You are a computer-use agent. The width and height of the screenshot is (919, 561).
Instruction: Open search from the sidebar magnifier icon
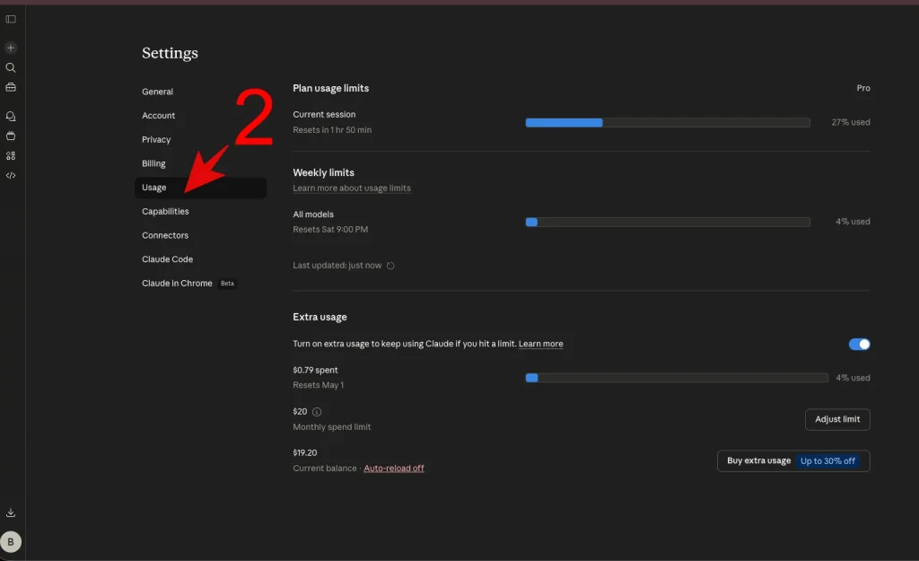click(11, 67)
